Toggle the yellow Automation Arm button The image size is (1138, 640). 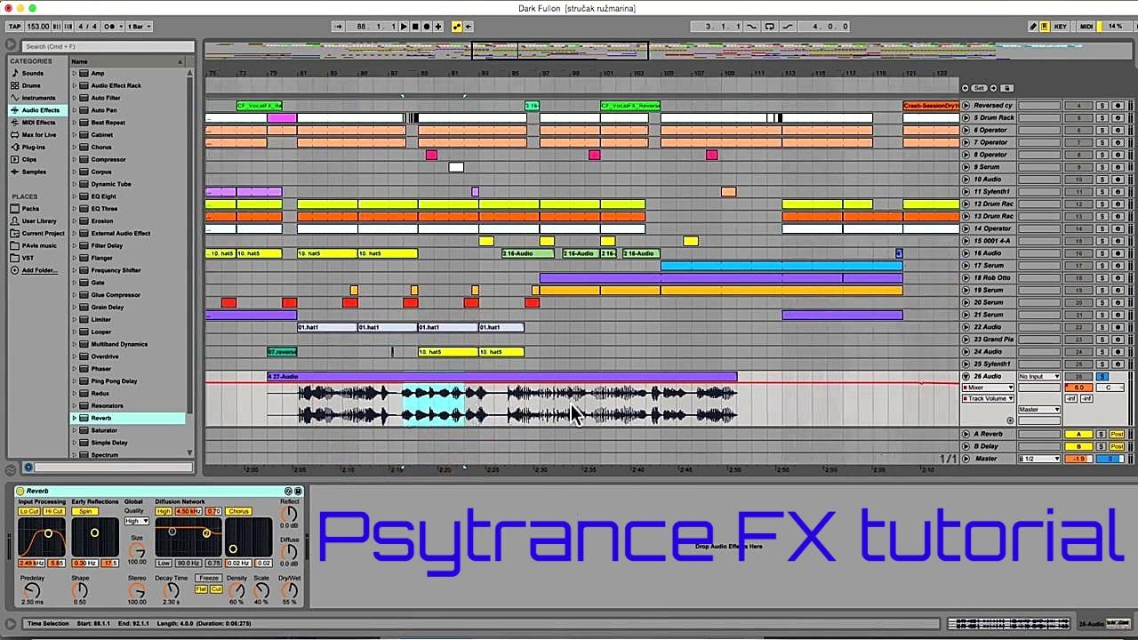(x=457, y=27)
